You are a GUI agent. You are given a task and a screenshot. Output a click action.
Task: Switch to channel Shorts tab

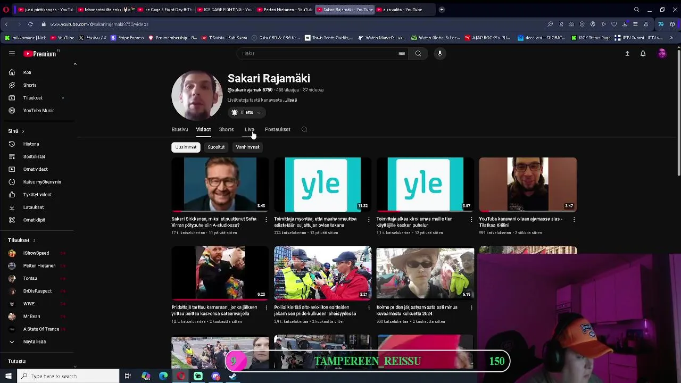coord(226,129)
